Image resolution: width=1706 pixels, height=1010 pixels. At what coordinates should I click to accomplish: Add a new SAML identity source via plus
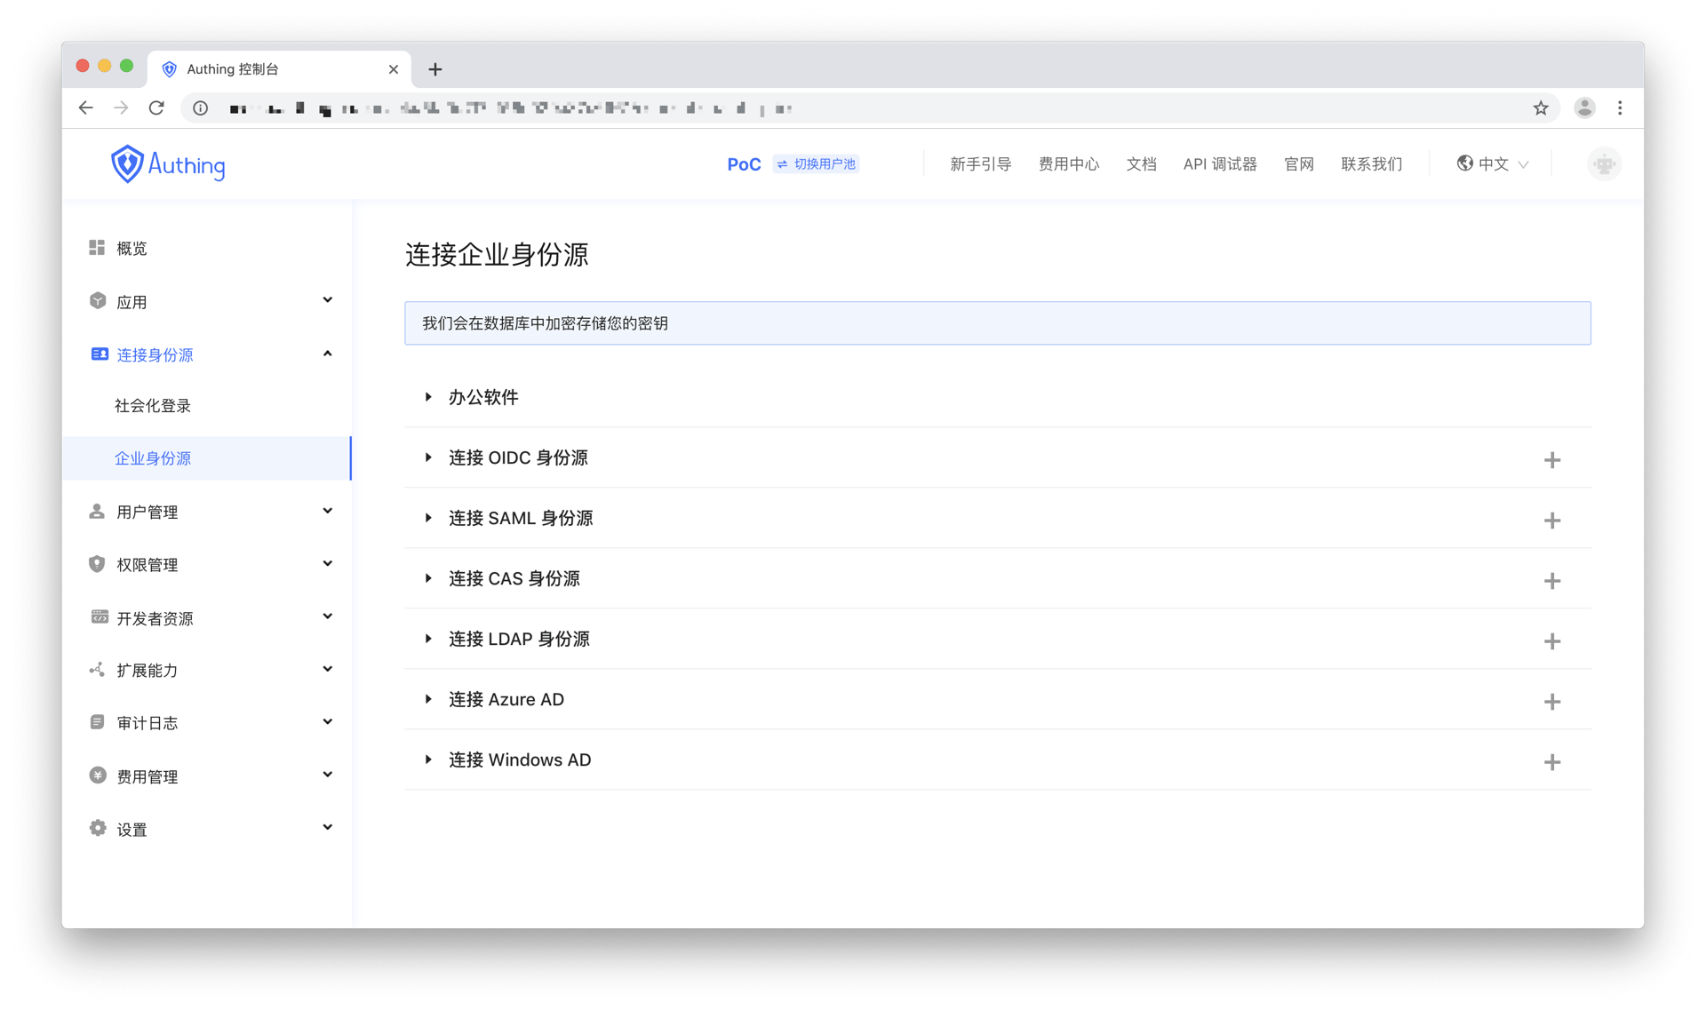click(x=1551, y=521)
